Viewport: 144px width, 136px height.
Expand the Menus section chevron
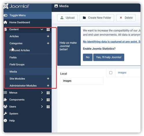pyautogui.click(x=42, y=92)
